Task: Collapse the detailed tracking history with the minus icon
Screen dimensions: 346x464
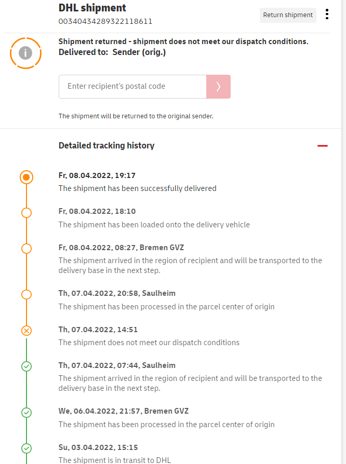Action: point(323,146)
